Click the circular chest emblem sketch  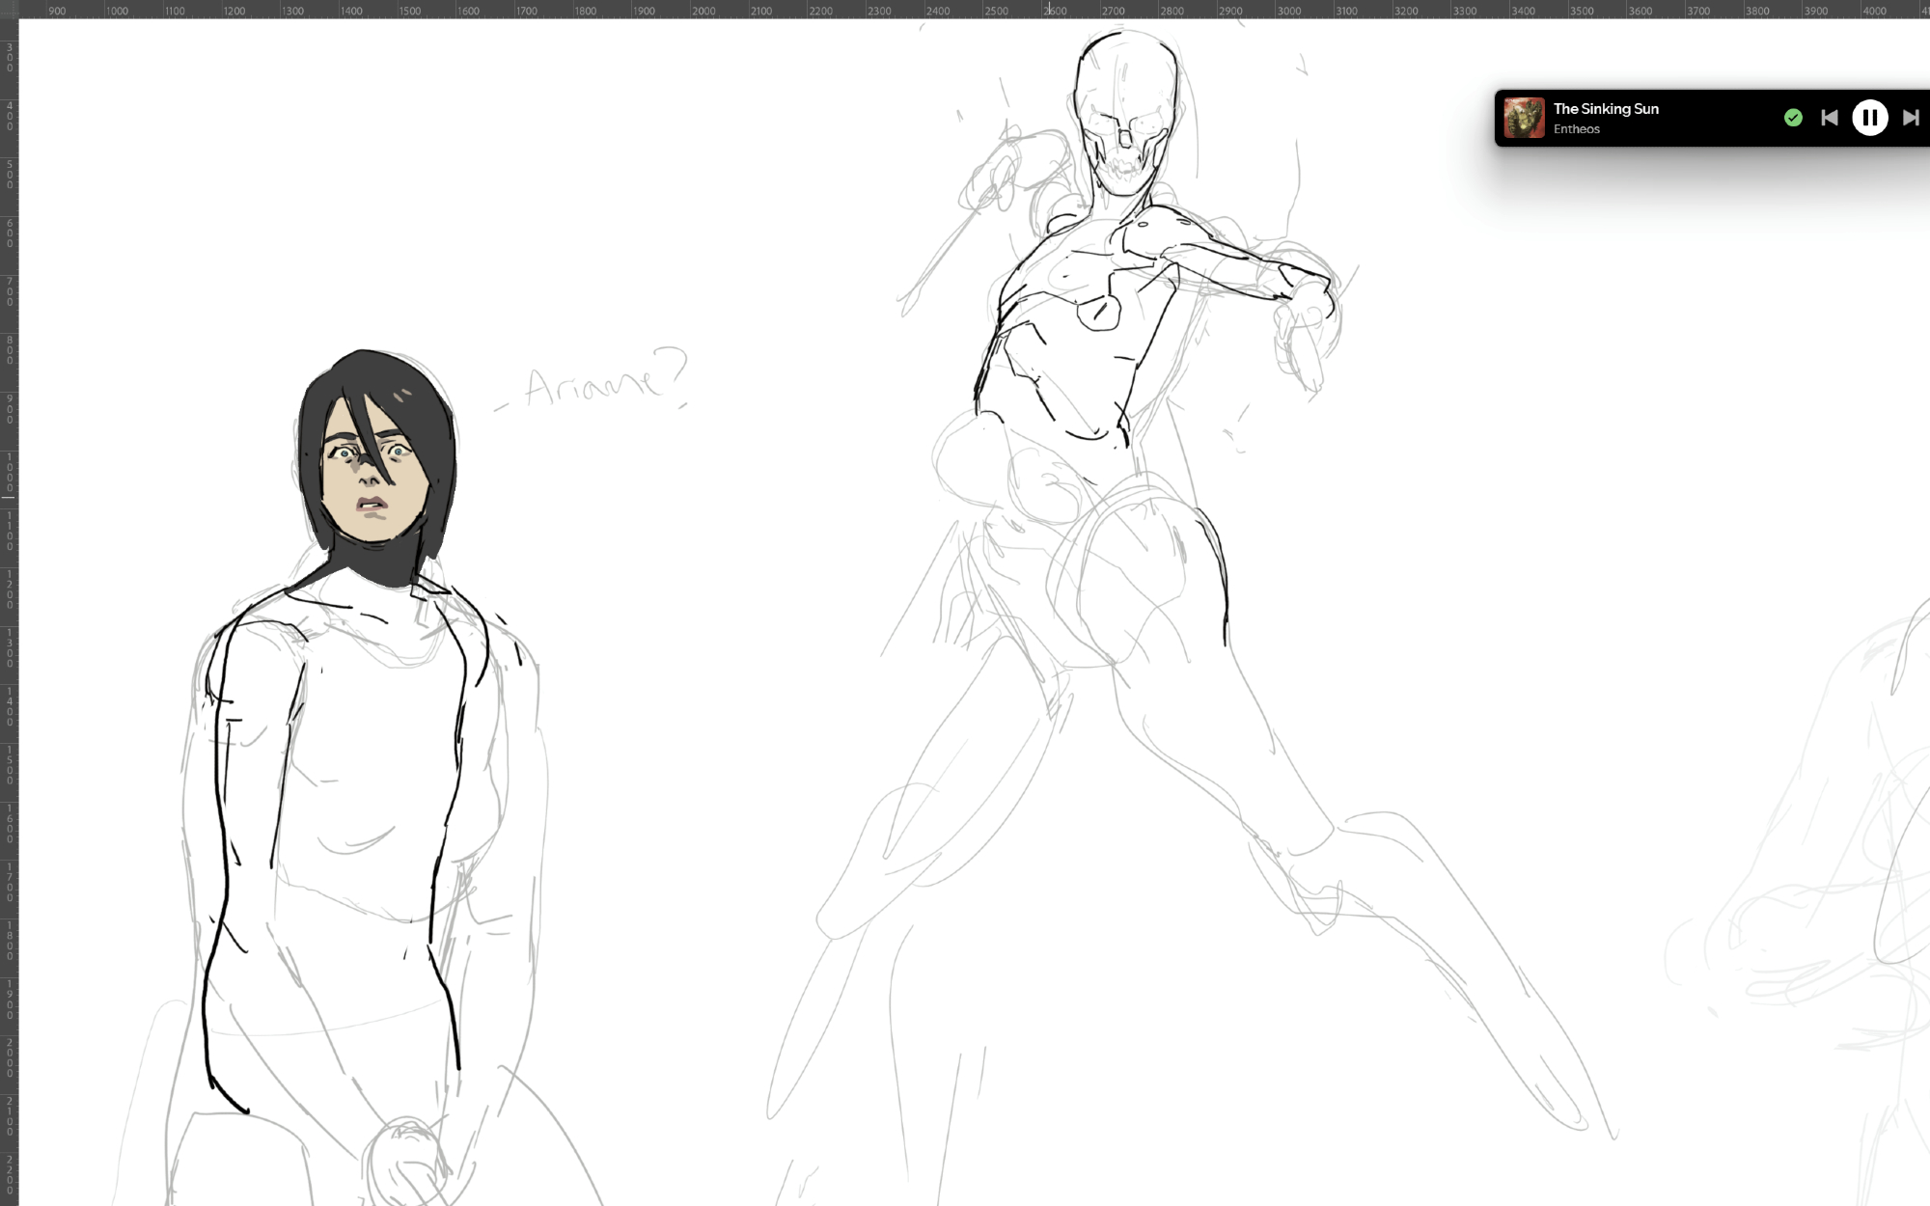[1098, 313]
